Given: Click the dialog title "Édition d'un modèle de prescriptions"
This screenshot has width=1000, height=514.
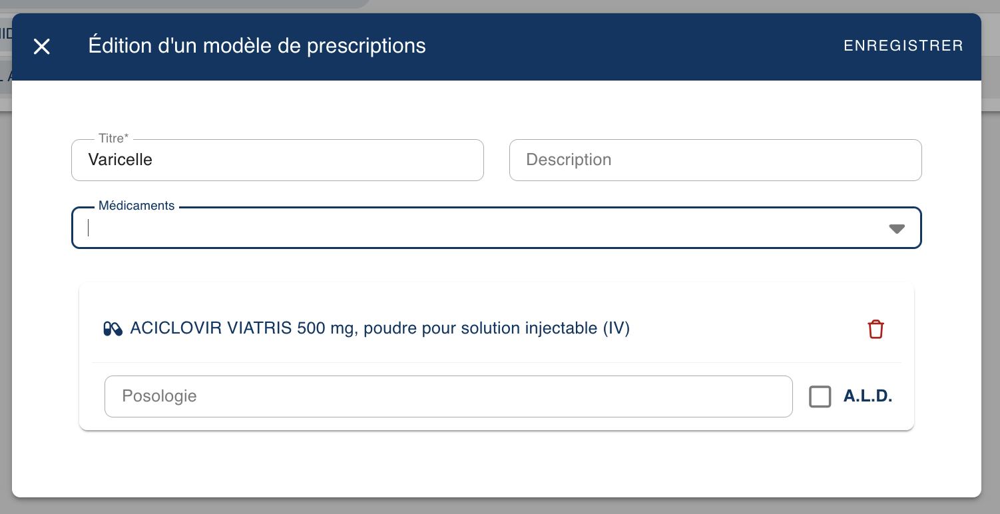Looking at the screenshot, I should pos(257,46).
